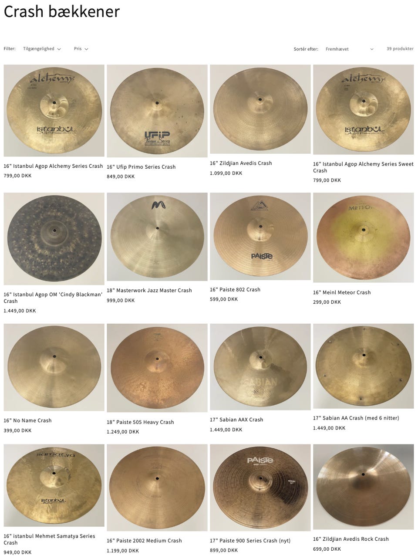The height and width of the screenshot is (559, 418).
Task: Open the 16" Zildjian Avedis Crash photo
Action: pos(260,109)
